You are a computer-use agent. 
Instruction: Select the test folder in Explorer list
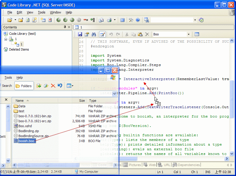click(x=19, y=111)
